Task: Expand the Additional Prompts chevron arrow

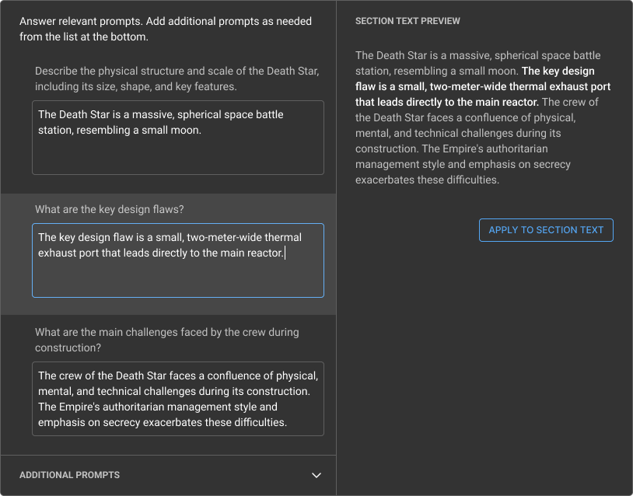Action: pyautogui.click(x=316, y=475)
